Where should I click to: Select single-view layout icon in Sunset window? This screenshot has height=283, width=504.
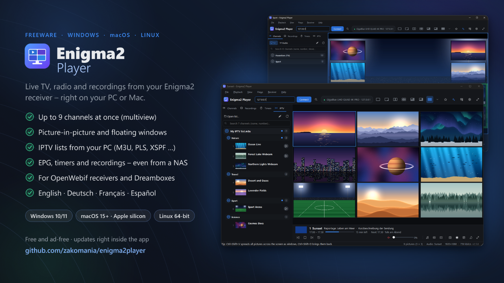(378, 100)
